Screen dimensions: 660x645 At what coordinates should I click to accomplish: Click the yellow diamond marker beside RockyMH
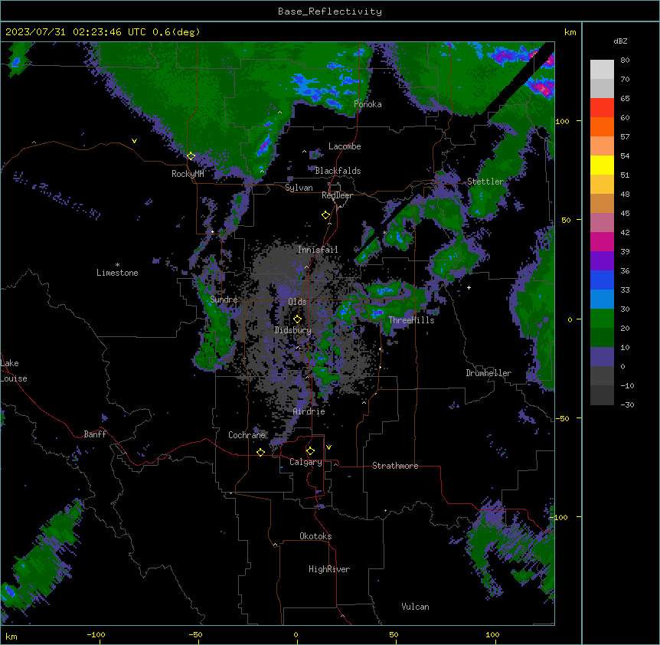[191, 156]
